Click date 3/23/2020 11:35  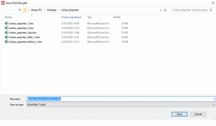coord(70,28)
